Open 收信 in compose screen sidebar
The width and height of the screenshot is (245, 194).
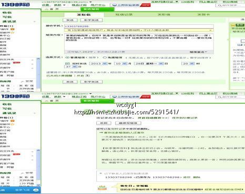[x=7, y=13]
